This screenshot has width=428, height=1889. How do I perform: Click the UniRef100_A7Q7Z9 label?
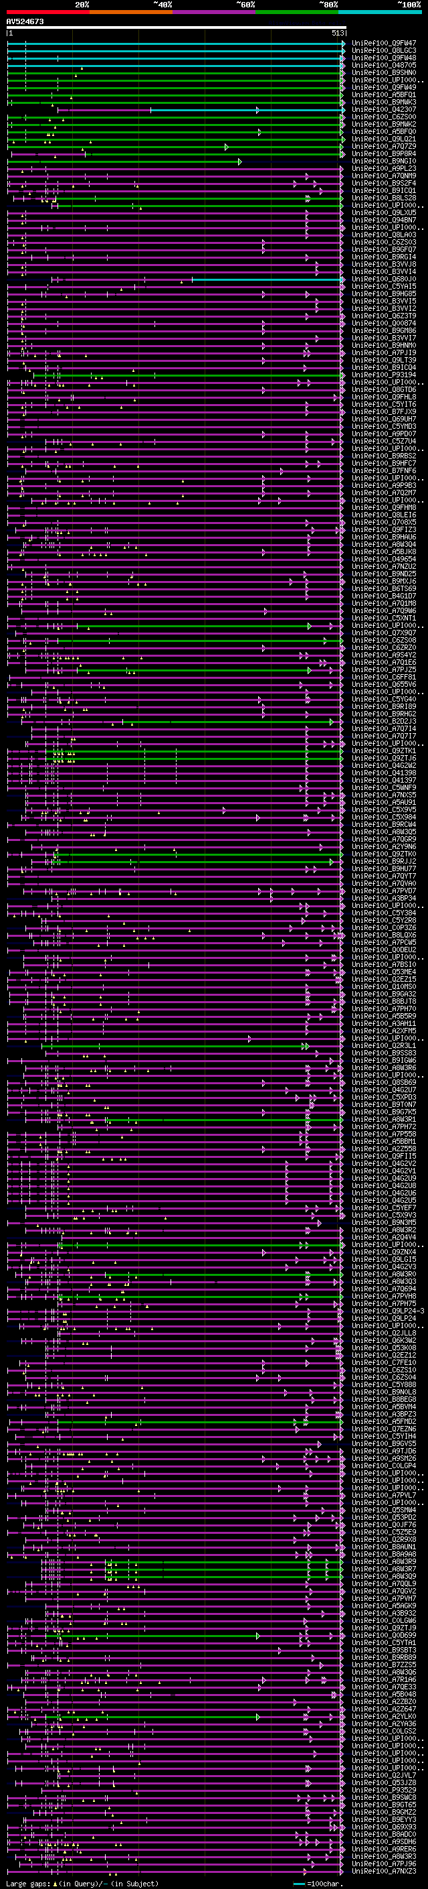click(384, 146)
